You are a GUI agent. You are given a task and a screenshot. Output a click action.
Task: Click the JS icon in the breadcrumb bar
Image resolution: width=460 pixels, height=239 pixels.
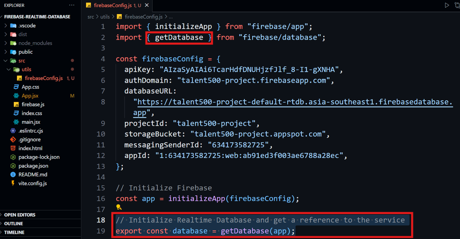pos(119,17)
